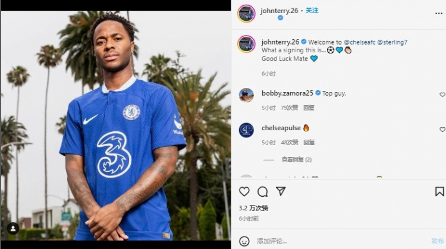Open the three-dot more options menu
The height and width of the screenshot is (249, 446).
(439, 13)
